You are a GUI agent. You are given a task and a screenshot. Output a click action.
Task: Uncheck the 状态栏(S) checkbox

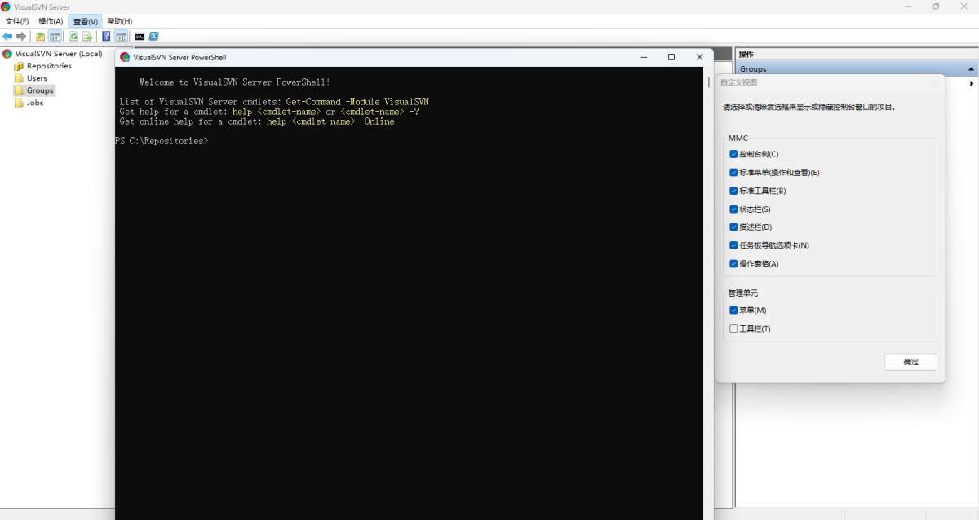[x=733, y=209]
